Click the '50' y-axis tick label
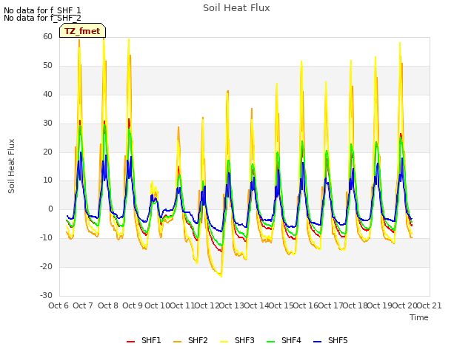 47,66
